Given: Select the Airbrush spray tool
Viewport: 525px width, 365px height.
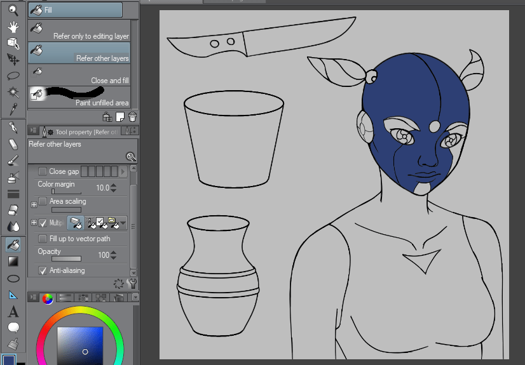Looking at the screenshot, I should coord(13,177).
